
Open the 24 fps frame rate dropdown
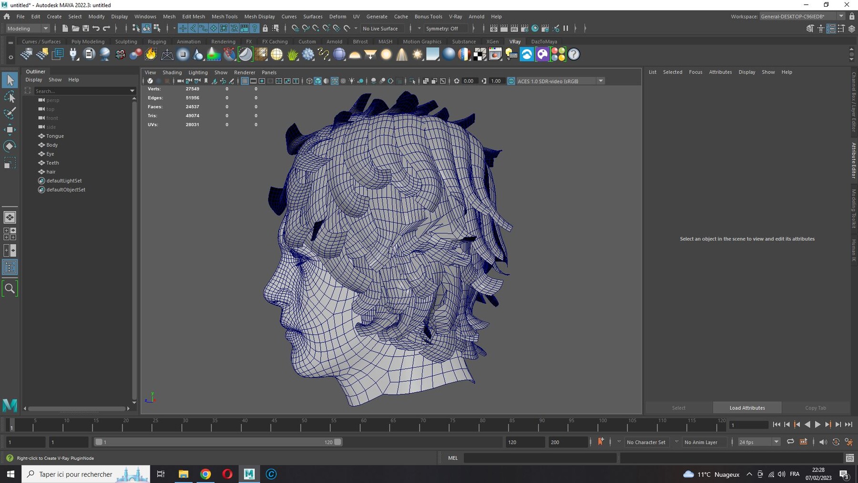point(758,442)
